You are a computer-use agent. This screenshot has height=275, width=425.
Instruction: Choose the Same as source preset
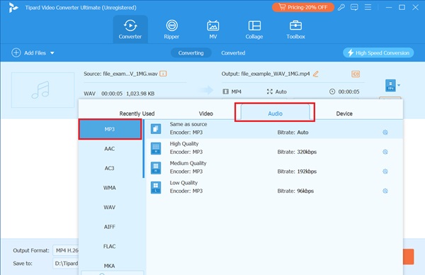275,129
